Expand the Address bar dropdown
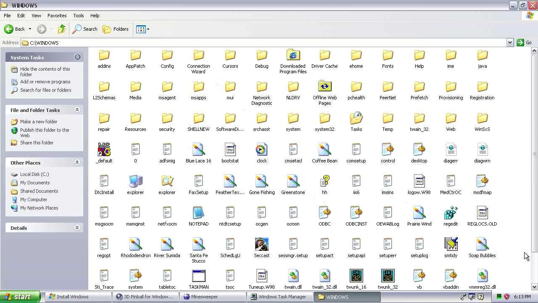The width and height of the screenshot is (538, 303). (x=510, y=43)
